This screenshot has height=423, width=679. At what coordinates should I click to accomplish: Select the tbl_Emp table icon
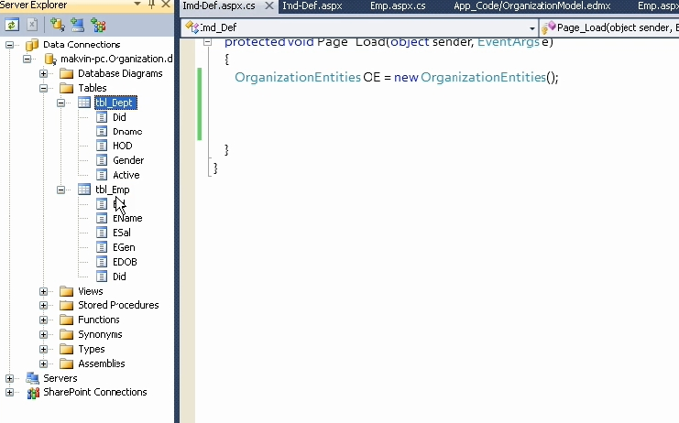point(84,190)
